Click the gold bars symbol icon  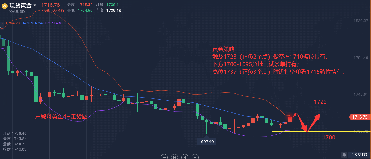click(5, 6)
